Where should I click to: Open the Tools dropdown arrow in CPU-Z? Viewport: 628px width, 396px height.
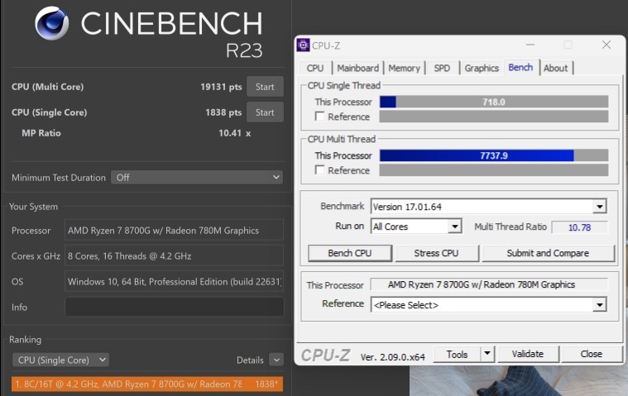click(487, 354)
